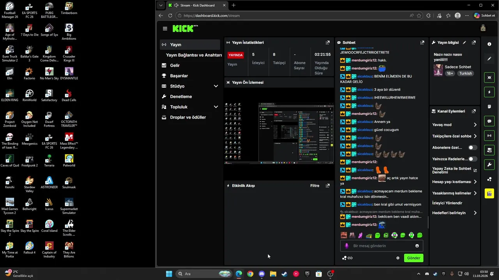
Task: Click the stream preview thumbnail
Action: (279, 133)
